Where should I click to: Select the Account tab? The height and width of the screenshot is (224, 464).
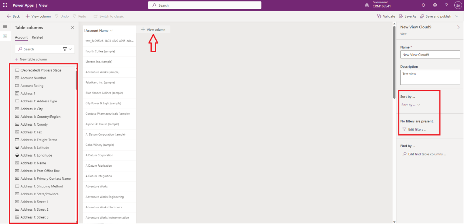click(x=21, y=37)
